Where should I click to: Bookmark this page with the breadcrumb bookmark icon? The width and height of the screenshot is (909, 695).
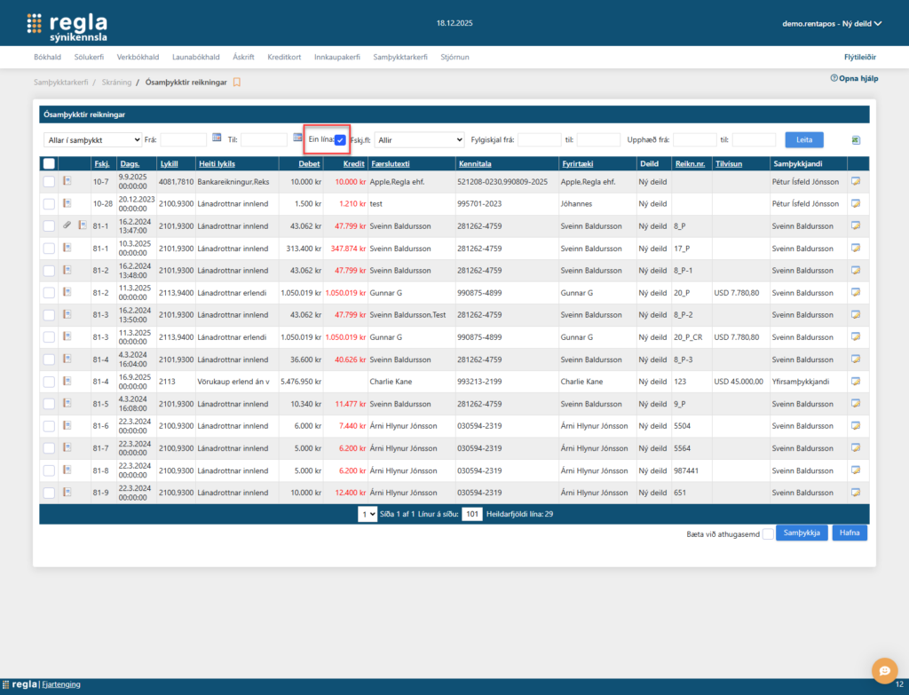click(237, 83)
